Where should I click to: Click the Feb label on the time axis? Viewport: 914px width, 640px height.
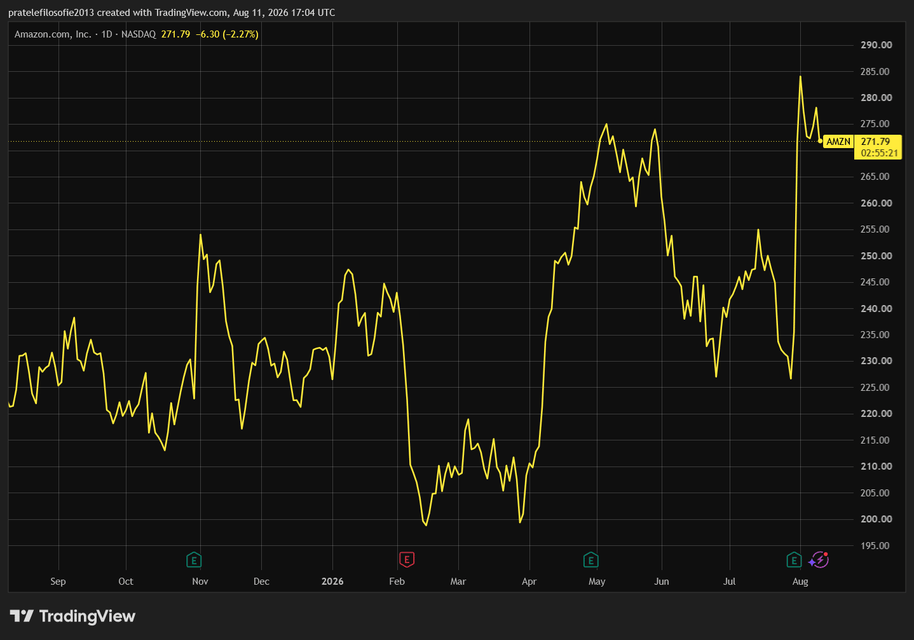[x=397, y=582]
